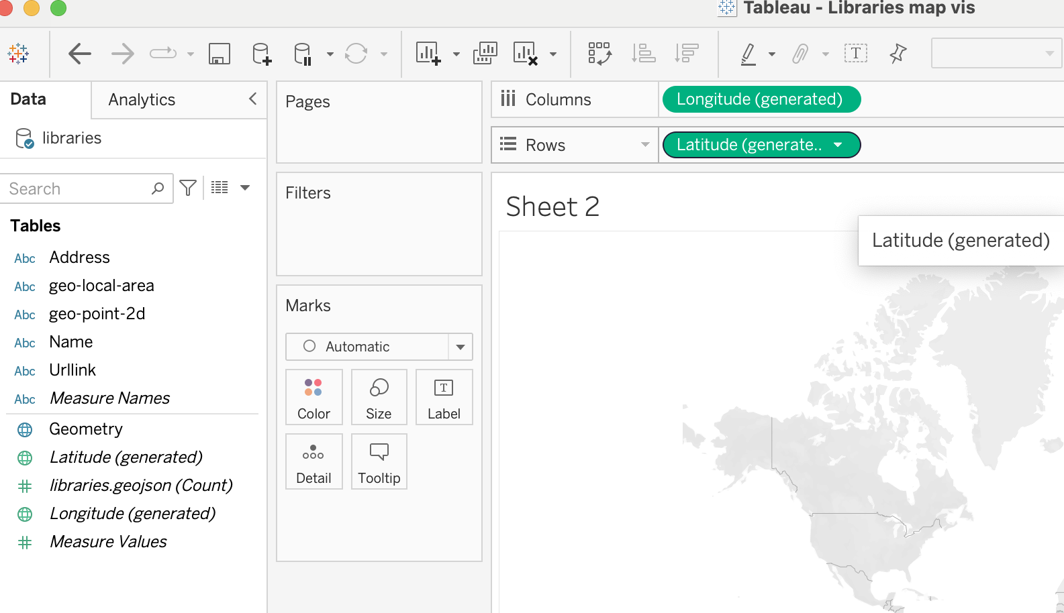Click the New Data Source icon
1064x613 pixels.
[x=261, y=54]
